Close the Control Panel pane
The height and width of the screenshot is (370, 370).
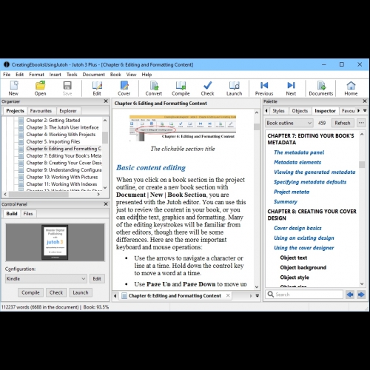point(106,204)
